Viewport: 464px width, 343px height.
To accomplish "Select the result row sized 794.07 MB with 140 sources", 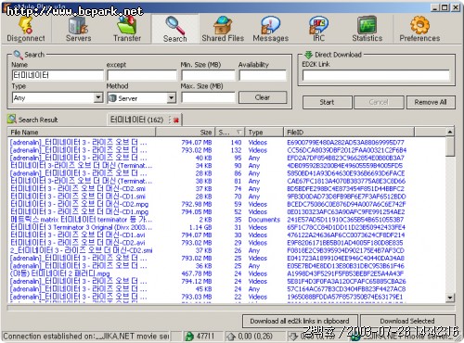I will tap(227, 143).
